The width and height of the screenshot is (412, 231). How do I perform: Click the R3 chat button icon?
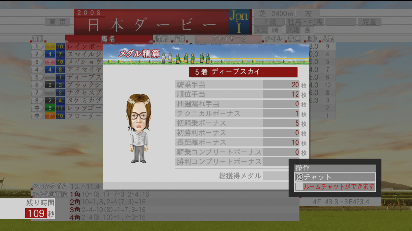click(x=299, y=177)
